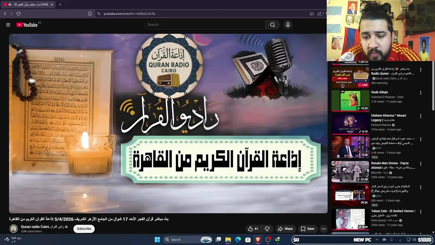
Task: Open options menu for Hisham Kharma video
Action: tap(420, 116)
